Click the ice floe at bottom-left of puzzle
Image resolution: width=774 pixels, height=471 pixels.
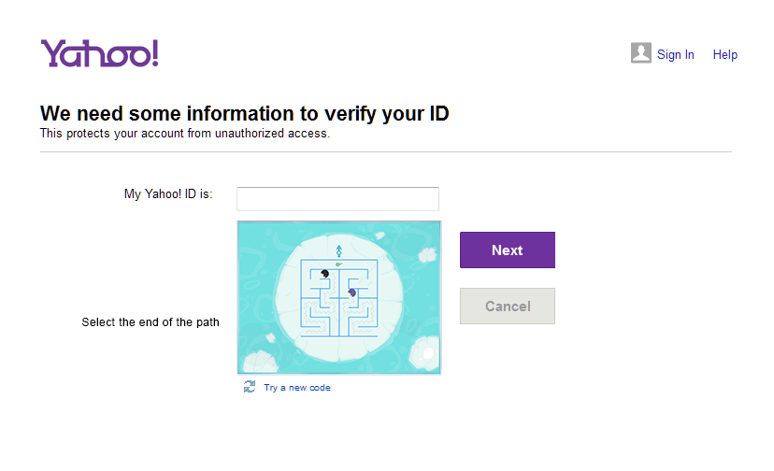(x=257, y=361)
